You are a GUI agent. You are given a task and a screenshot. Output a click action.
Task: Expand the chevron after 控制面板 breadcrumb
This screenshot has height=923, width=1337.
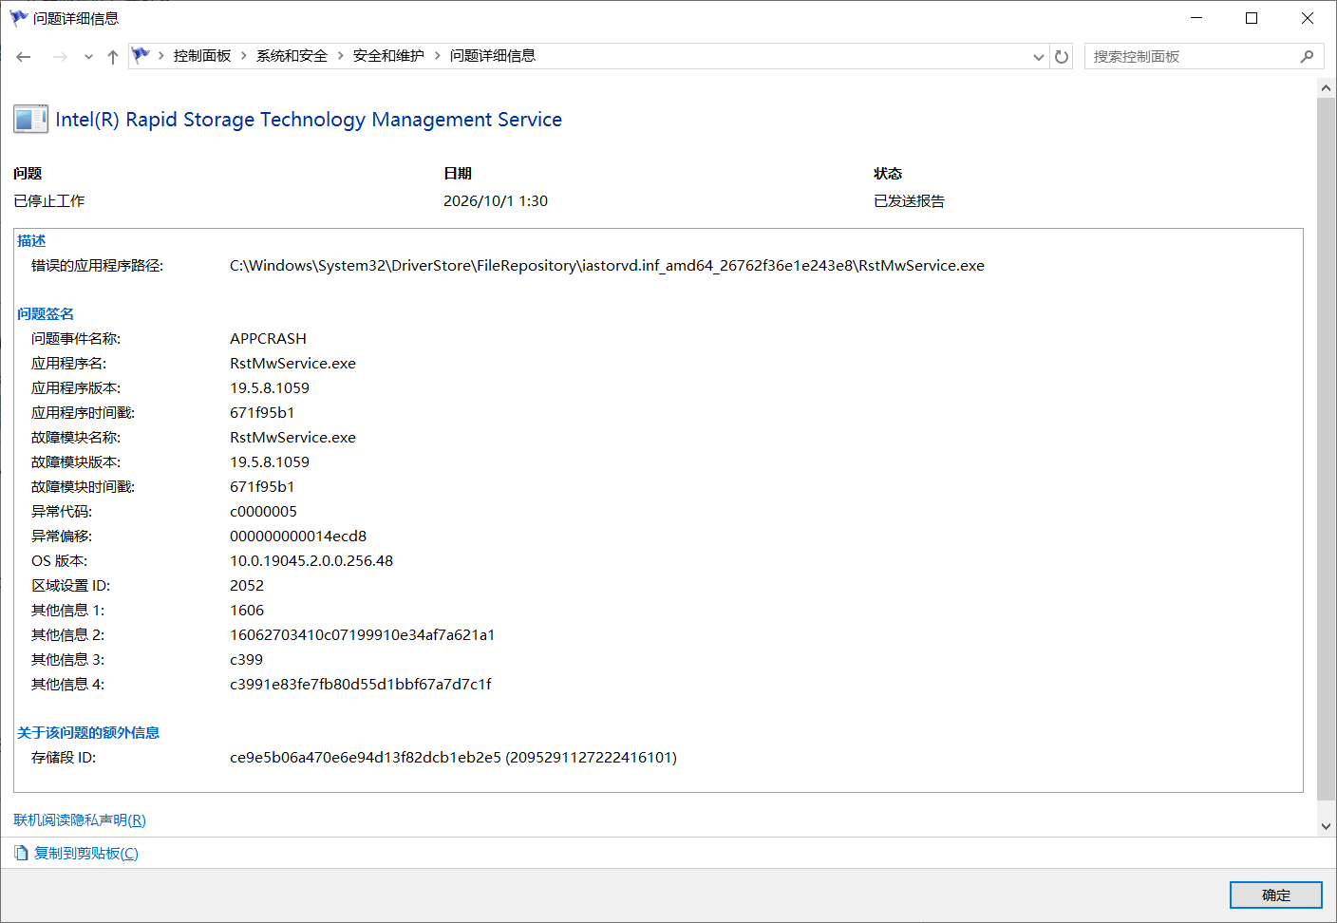point(244,56)
